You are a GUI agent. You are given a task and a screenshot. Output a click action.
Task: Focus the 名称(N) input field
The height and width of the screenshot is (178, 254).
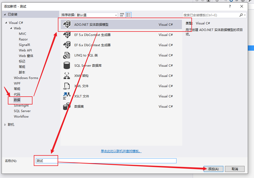click(x=106, y=161)
